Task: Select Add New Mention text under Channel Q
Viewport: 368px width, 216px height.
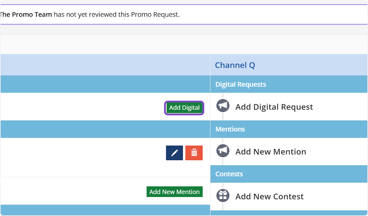Action: (271, 152)
